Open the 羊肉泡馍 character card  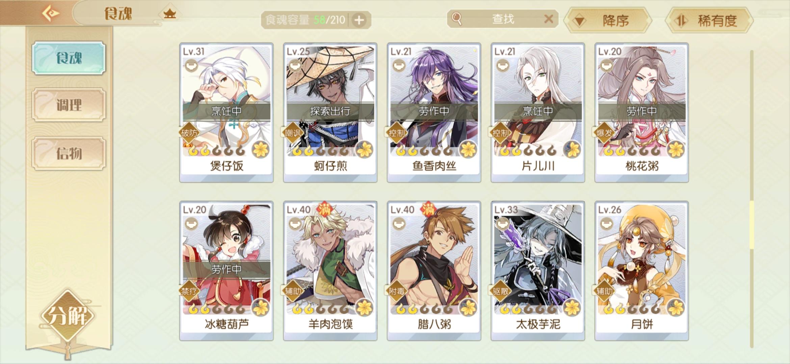(330, 271)
